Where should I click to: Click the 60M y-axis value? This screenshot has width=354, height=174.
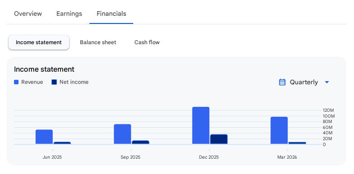(x=328, y=127)
